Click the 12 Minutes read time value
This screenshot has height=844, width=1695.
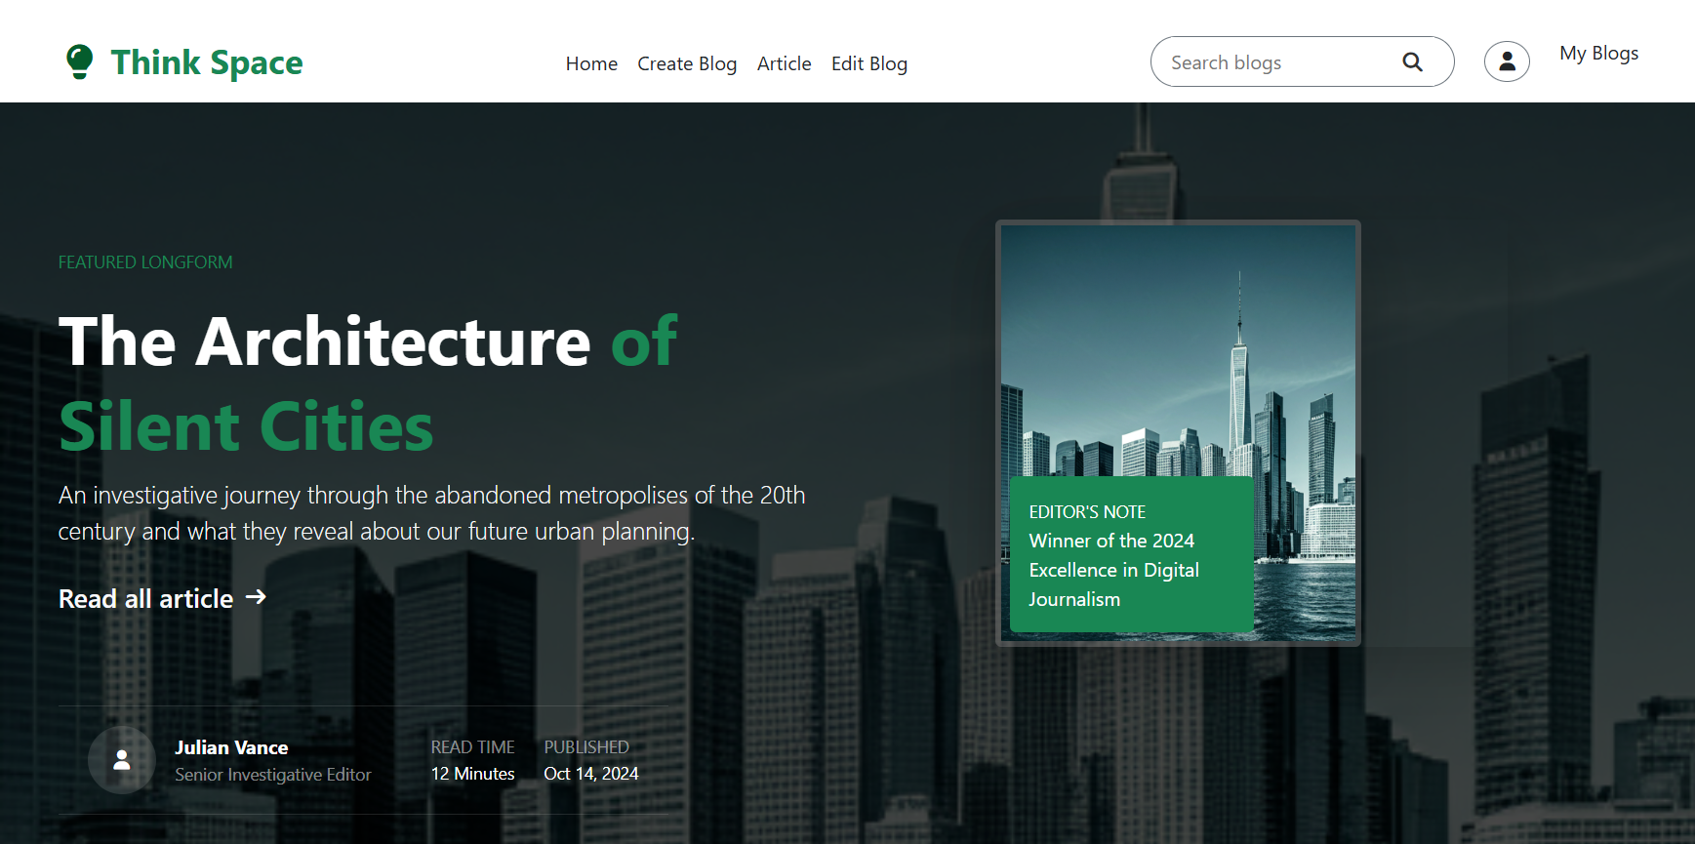tap(472, 774)
